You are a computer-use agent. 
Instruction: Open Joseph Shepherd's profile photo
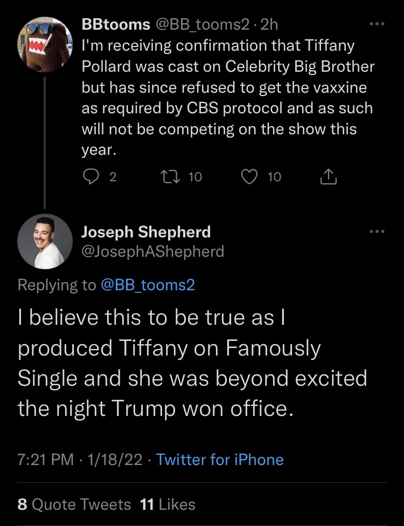click(45, 242)
